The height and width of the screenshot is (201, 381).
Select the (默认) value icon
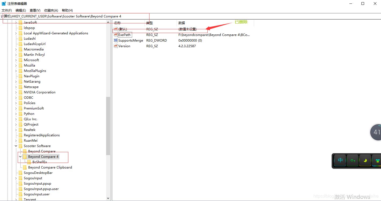click(x=116, y=29)
